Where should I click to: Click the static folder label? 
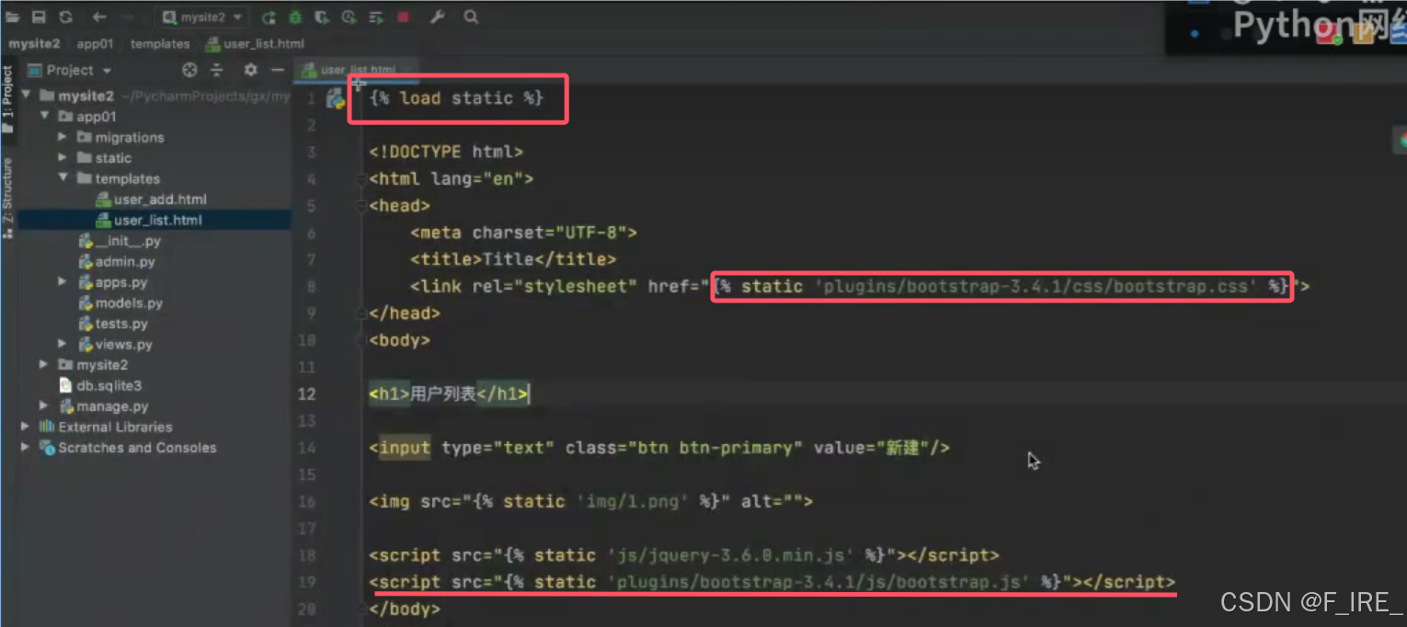click(x=113, y=157)
